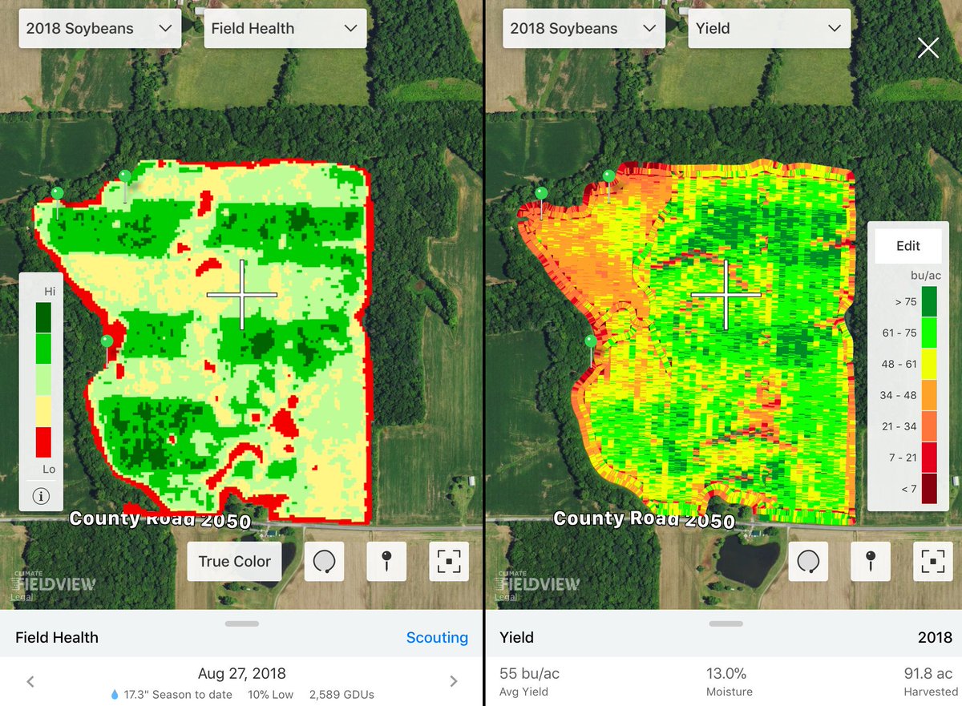Select the lasso region tool in right panel
Viewport: 962px width, 706px height.
(809, 562)
